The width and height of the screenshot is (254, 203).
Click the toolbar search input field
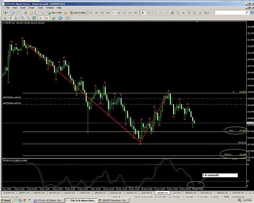(x=230, y=13)
